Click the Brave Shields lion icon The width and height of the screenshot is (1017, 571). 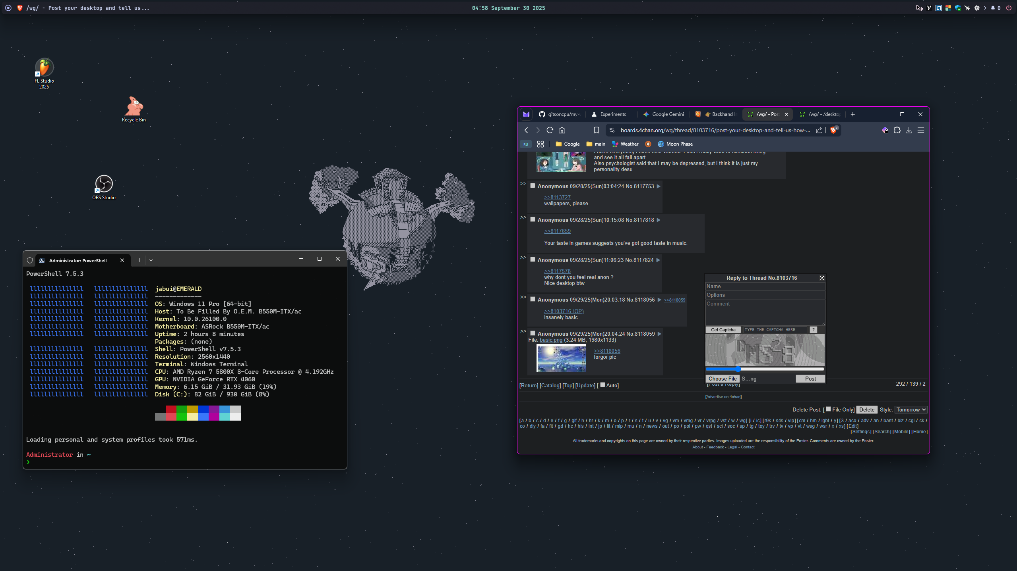pos(833,130)
